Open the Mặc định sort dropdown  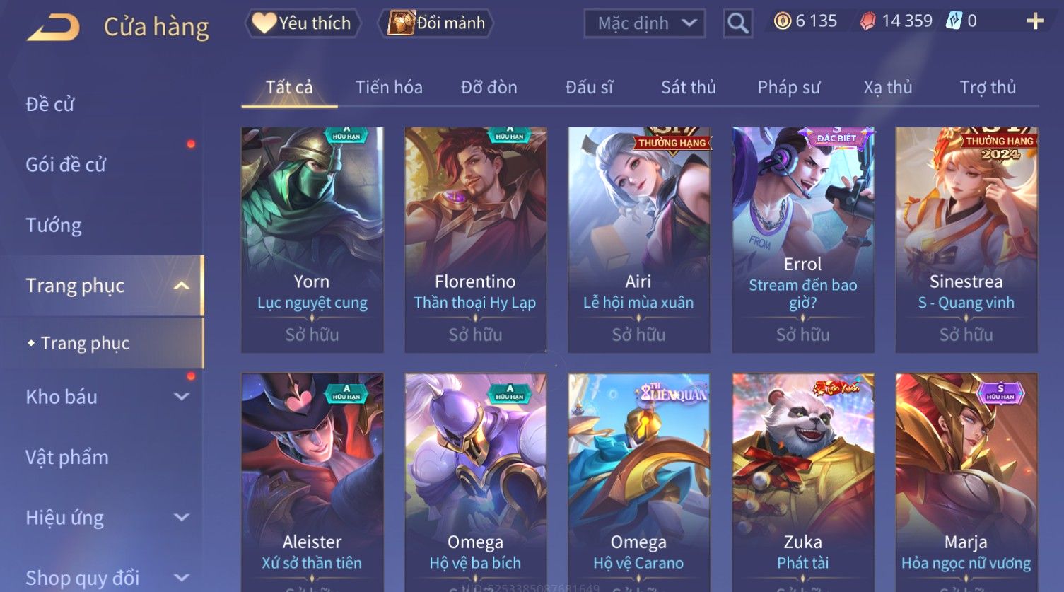645,23
